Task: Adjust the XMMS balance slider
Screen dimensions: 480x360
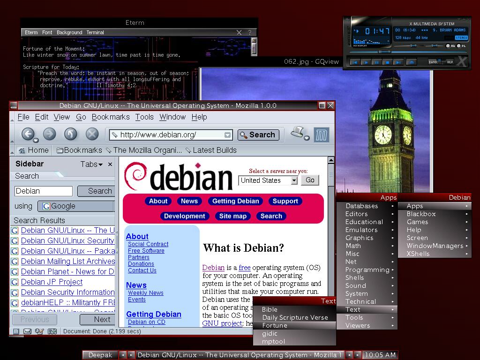Action: point(435,46)
